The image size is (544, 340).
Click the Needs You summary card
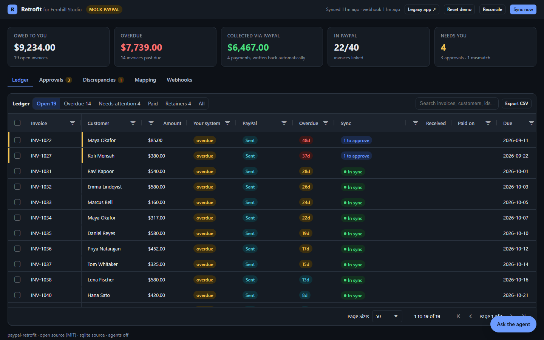tap(485, 47)
